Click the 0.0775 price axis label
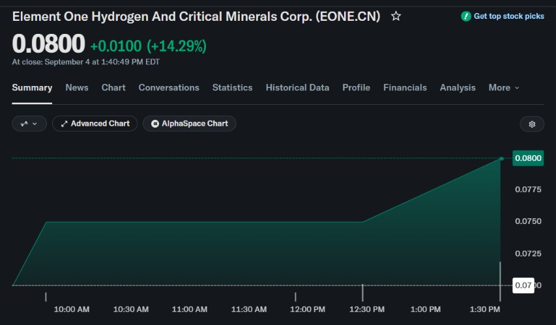Screen dimensions: 556x325 click(x=528, y=190)
